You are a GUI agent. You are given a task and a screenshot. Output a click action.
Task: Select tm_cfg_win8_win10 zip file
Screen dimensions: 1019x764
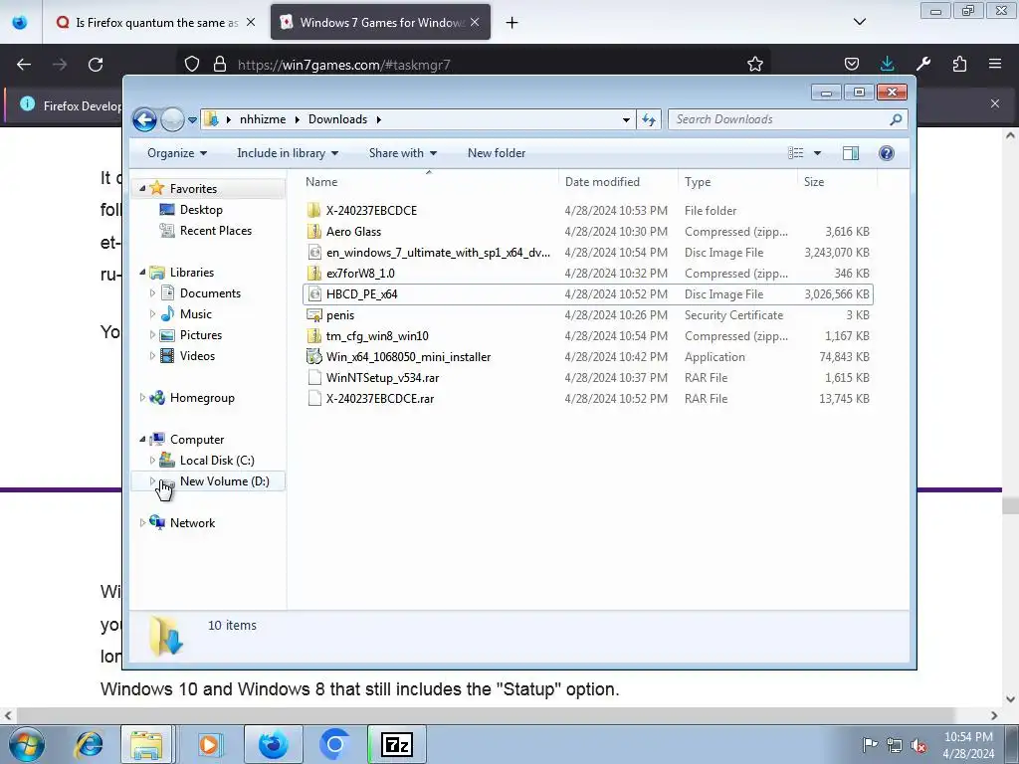coord(377,336)
